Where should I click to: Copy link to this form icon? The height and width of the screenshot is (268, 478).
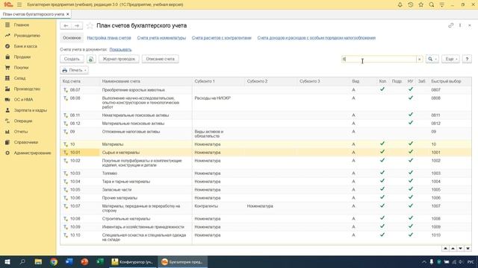pos(450,25)
